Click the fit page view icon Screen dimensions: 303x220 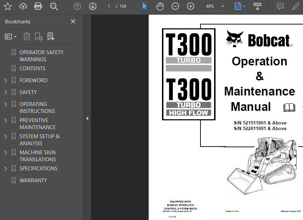[238, 6]
